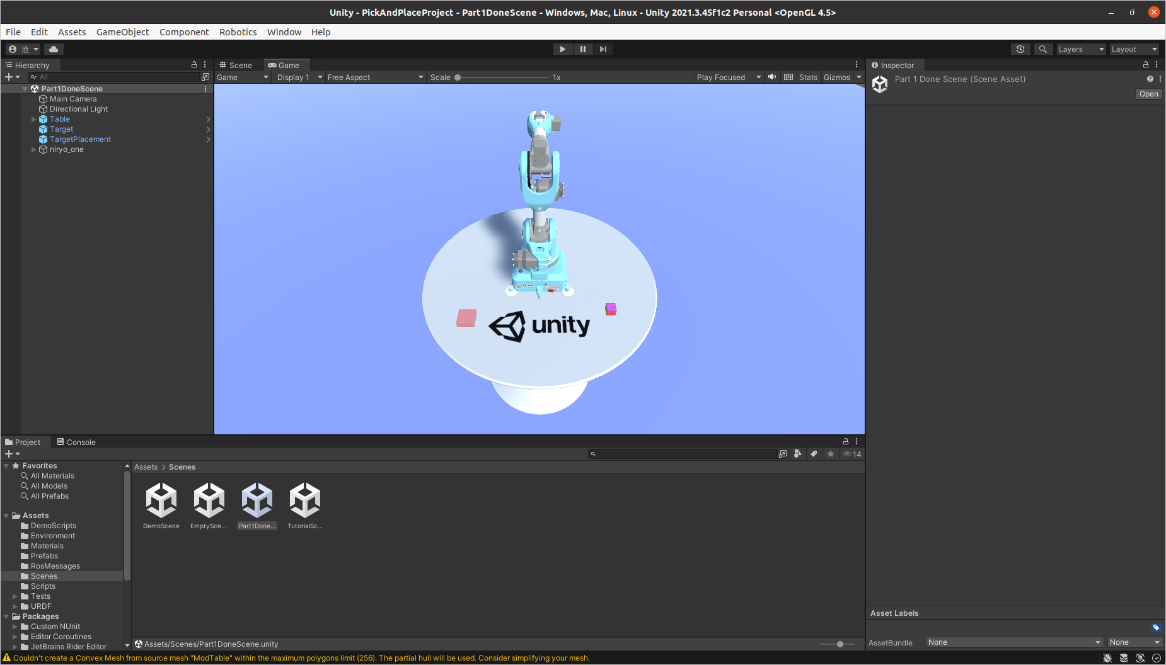The height and width of the screenshot is (665, 1166).
Task: Click the toolbar Search magnifier icon
Action: pyautogui.click(x=1043, y=49)
